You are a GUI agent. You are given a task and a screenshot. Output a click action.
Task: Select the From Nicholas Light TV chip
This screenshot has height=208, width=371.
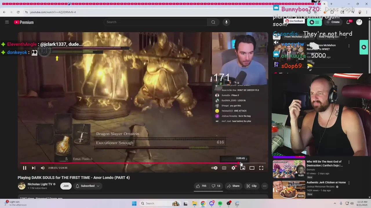[299, 37]
